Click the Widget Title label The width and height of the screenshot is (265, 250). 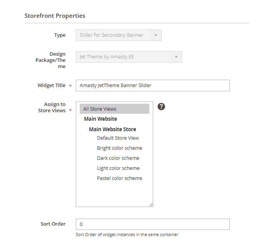click(51, 86)
